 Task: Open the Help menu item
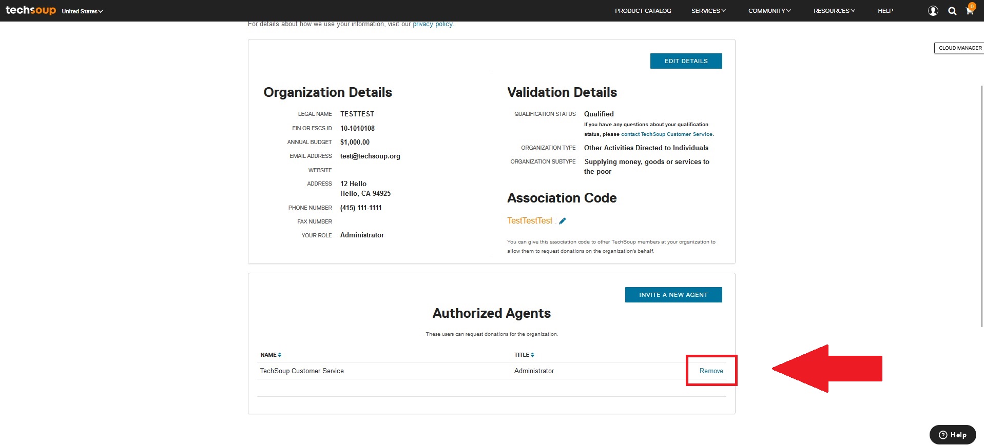885,11
